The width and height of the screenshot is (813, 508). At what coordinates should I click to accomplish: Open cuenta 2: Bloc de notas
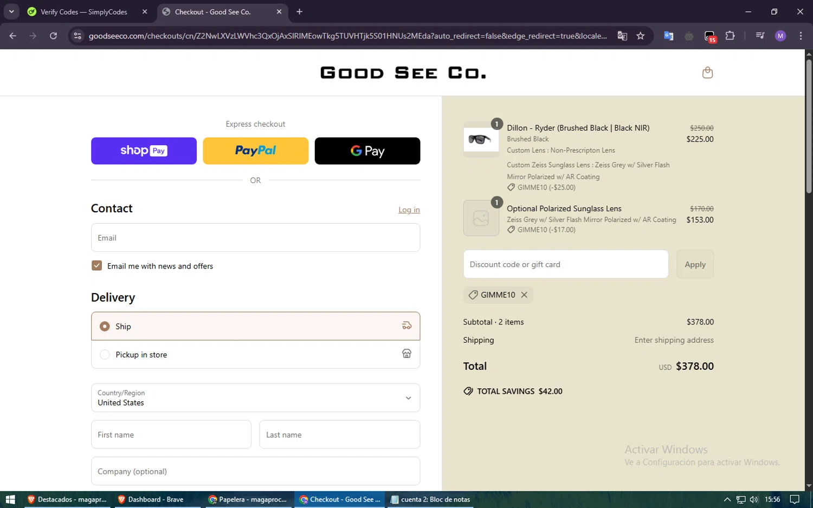(x=430, y=499)
